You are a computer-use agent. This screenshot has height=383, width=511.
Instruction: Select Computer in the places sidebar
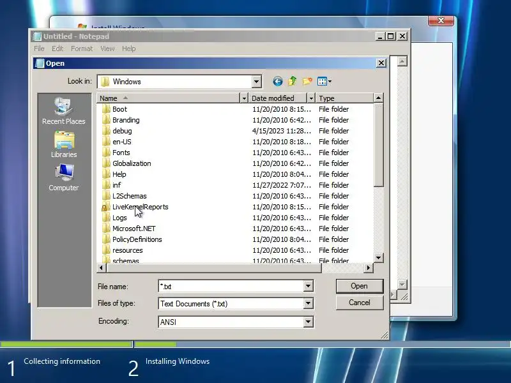(x=63, y=177)
